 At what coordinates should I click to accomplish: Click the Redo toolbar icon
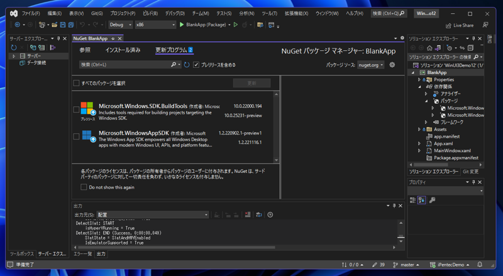(x=96, y=25)
